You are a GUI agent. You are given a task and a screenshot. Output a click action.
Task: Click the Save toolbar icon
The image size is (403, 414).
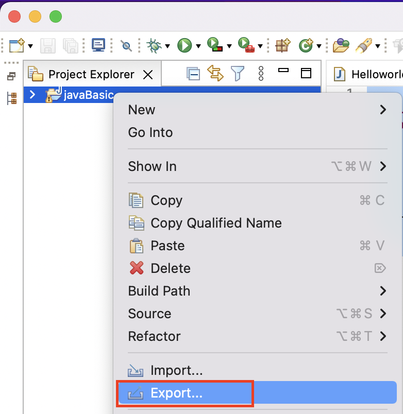[x=48, y=46]
